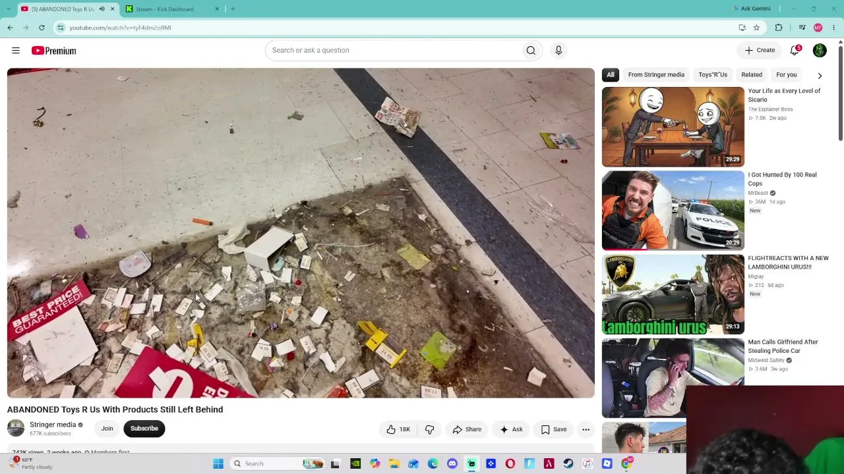Switch to Stream - Kick Dashboard tab
Image resolution: width=844 pixels, height=474 pixels.
pos(173,9)
